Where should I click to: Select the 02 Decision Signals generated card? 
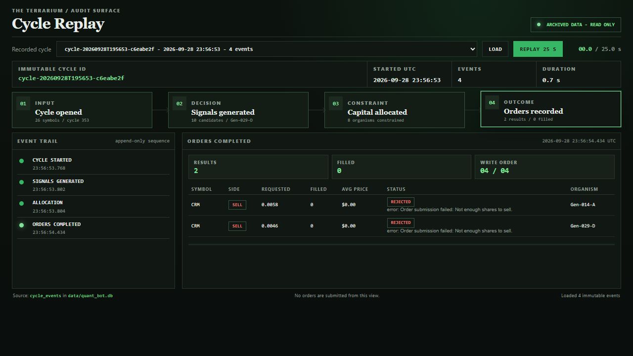(238, 110)
